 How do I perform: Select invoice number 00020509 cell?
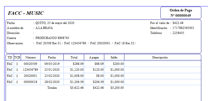point(30,64)
